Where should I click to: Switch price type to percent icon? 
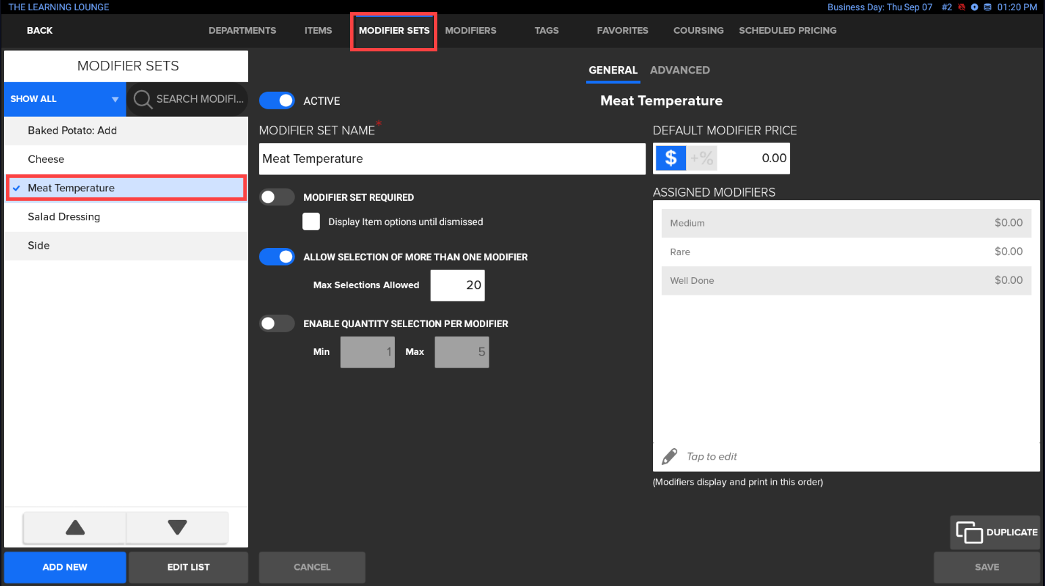tap(702, 158)
